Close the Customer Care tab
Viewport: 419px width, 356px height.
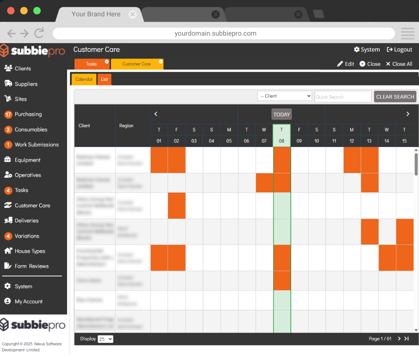pyautogui.click(x=160, y=62)
